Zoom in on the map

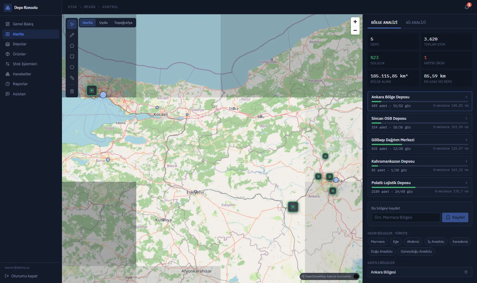(355, 21)
